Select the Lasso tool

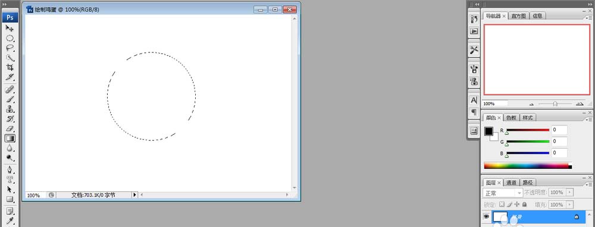(10, 48)
